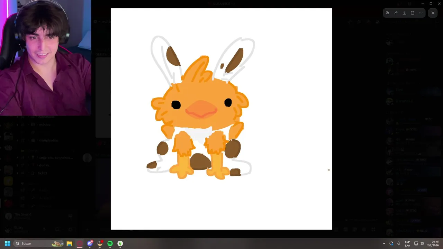Close the image viewer overlay

coord(433,13)
